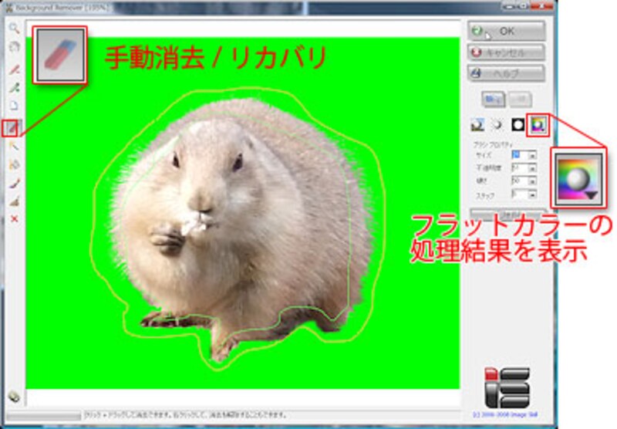The image size is (617, 429).
Task: Pick the red marker tool in the left toolbar
Action: [x=13, y=69]
